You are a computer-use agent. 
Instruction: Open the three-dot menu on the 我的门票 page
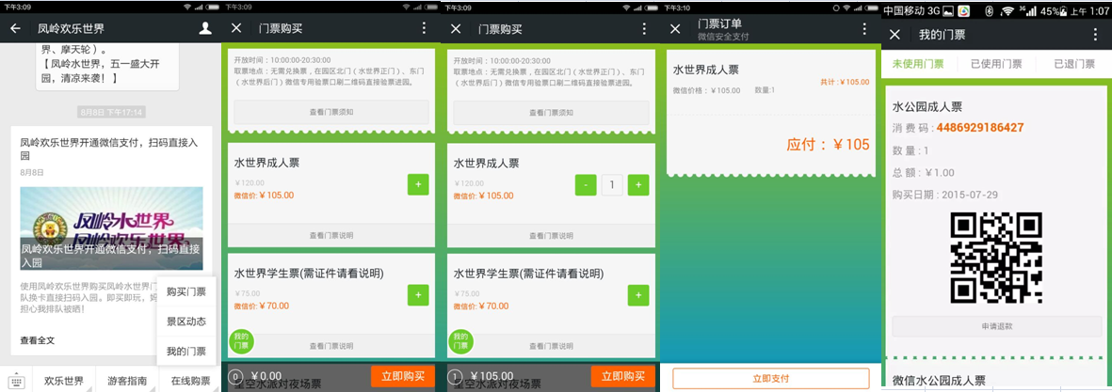pos(1094,34)
